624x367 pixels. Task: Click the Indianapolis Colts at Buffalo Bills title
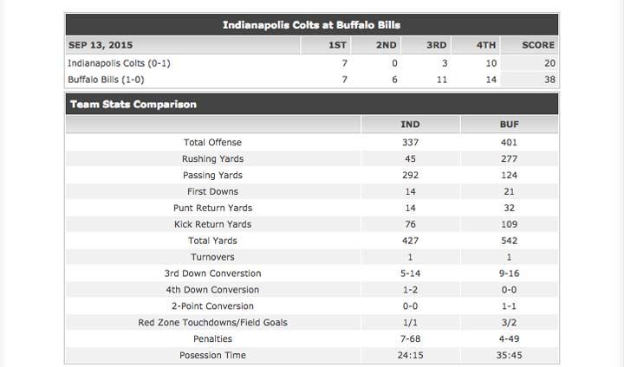click(x=311, y=25)
